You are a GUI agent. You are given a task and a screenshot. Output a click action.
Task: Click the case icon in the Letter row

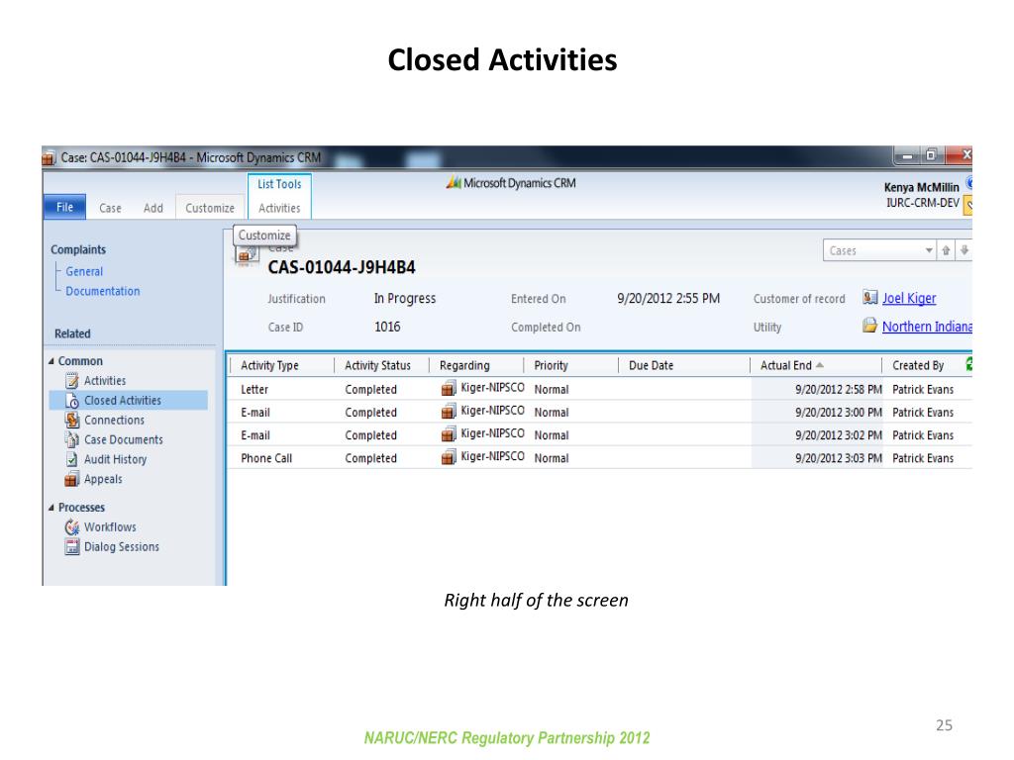click(x=449, y=388)
